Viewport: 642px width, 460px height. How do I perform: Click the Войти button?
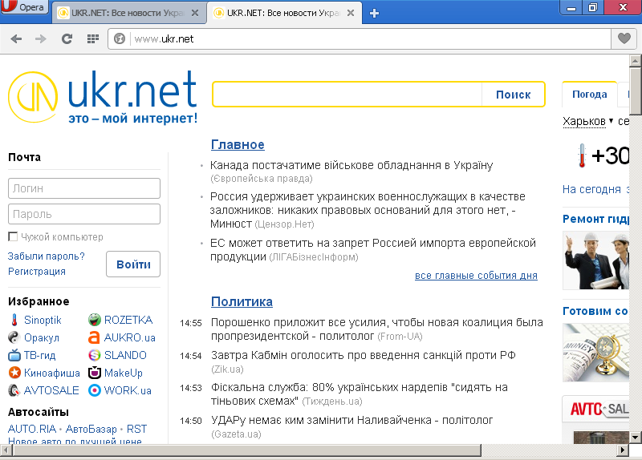133,264
